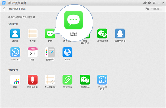Open the 备忘录 notes icon
166x108 pixels.
point(32,34)
